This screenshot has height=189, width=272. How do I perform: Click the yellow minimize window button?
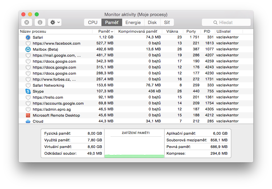[30, 14]
